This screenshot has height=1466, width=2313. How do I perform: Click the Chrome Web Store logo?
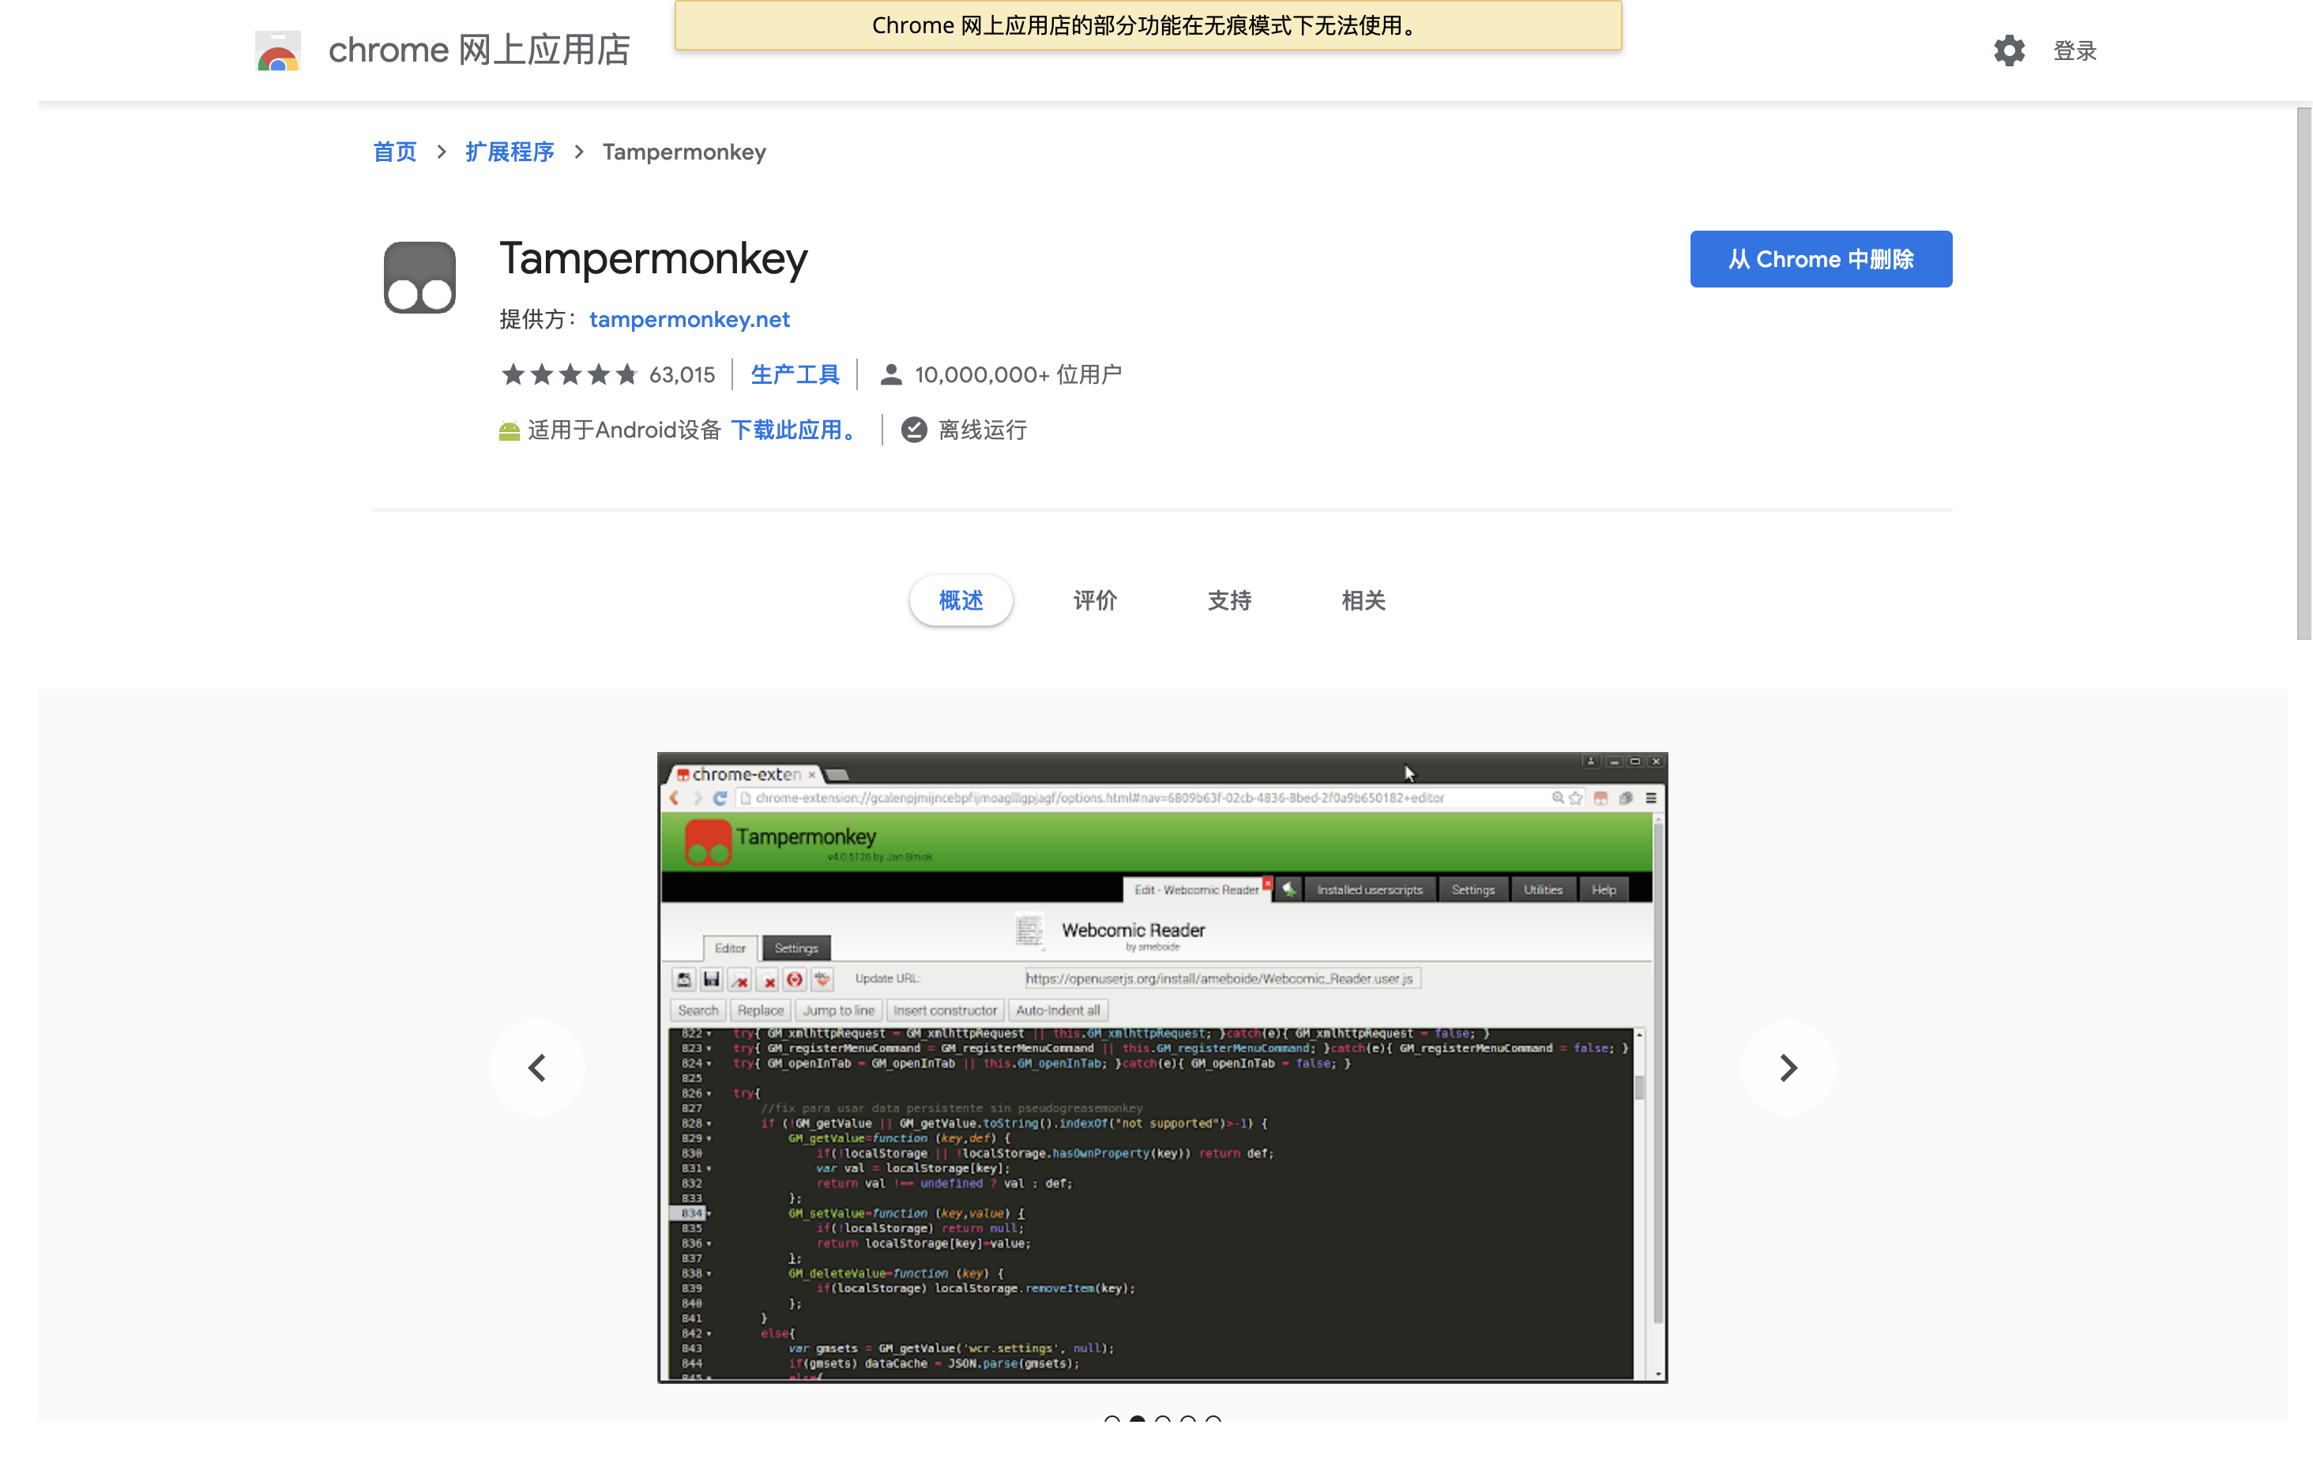point(277,50)
